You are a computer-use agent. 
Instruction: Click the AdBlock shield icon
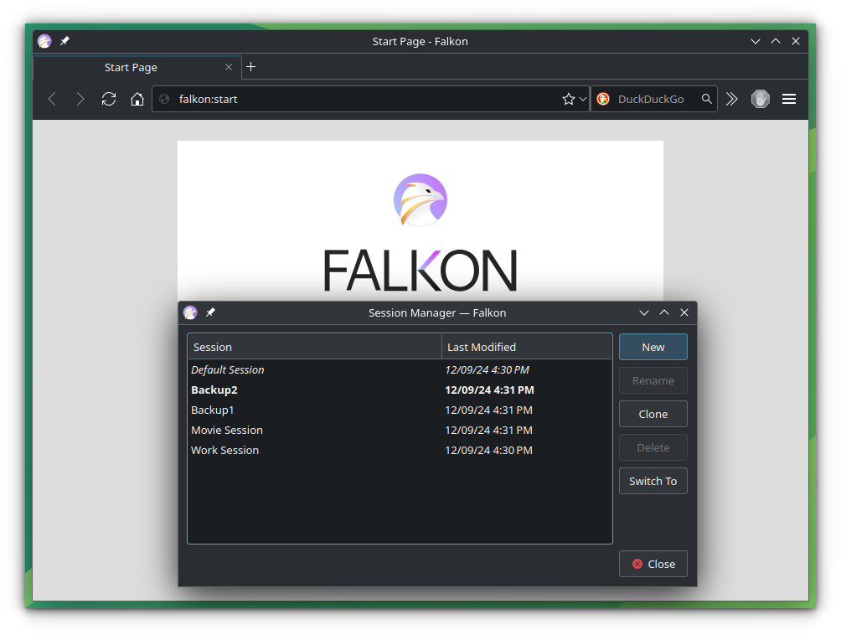760,99
